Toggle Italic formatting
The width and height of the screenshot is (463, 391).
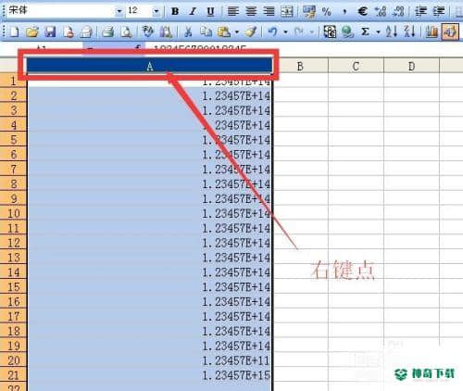(x=193, y=11)
